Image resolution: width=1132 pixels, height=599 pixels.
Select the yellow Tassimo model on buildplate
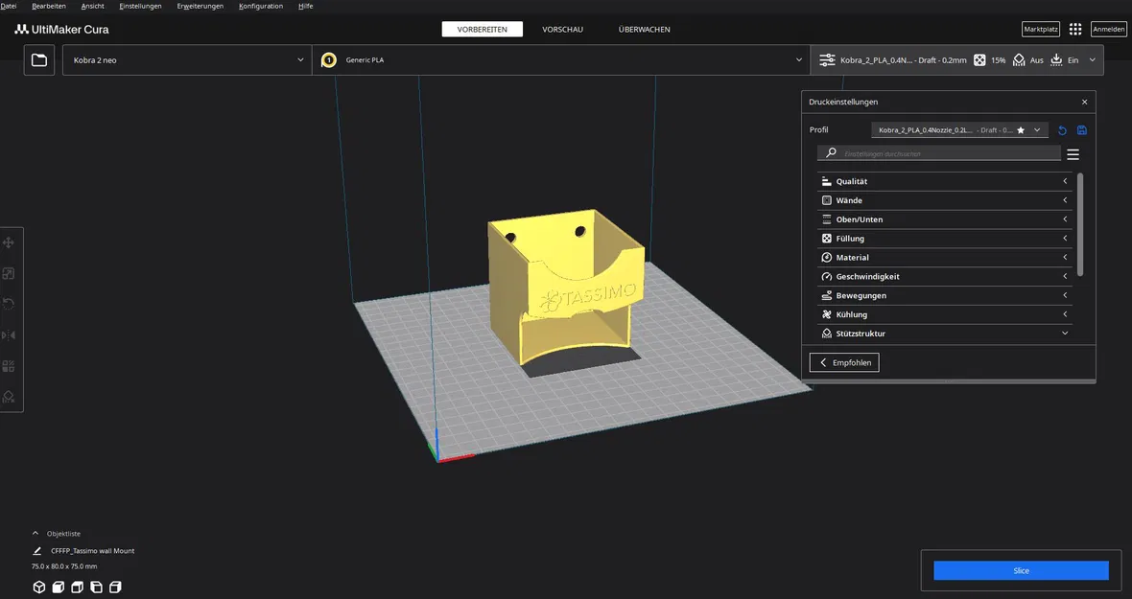(564, 288)
